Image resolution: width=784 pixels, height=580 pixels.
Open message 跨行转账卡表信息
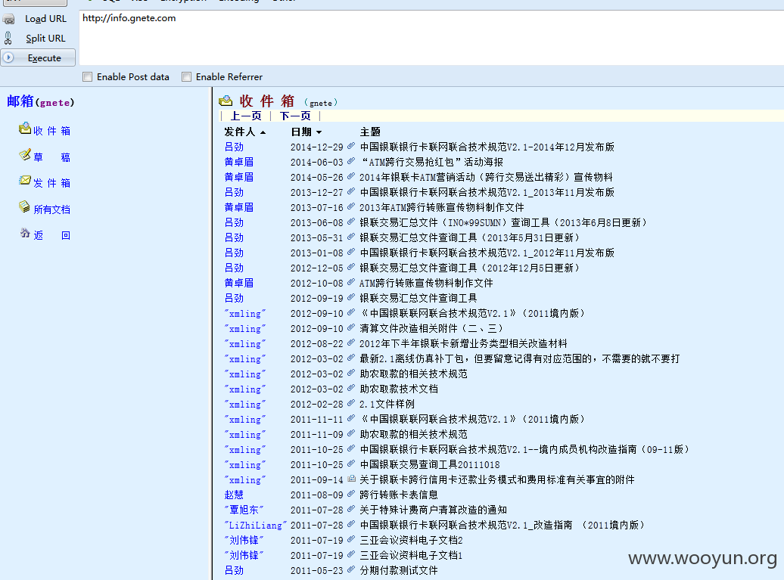399,495
